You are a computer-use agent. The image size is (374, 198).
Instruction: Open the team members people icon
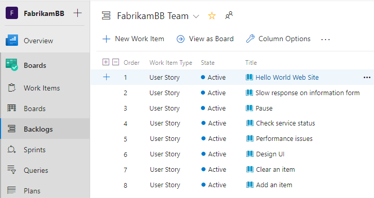click(x=229, y=15)
